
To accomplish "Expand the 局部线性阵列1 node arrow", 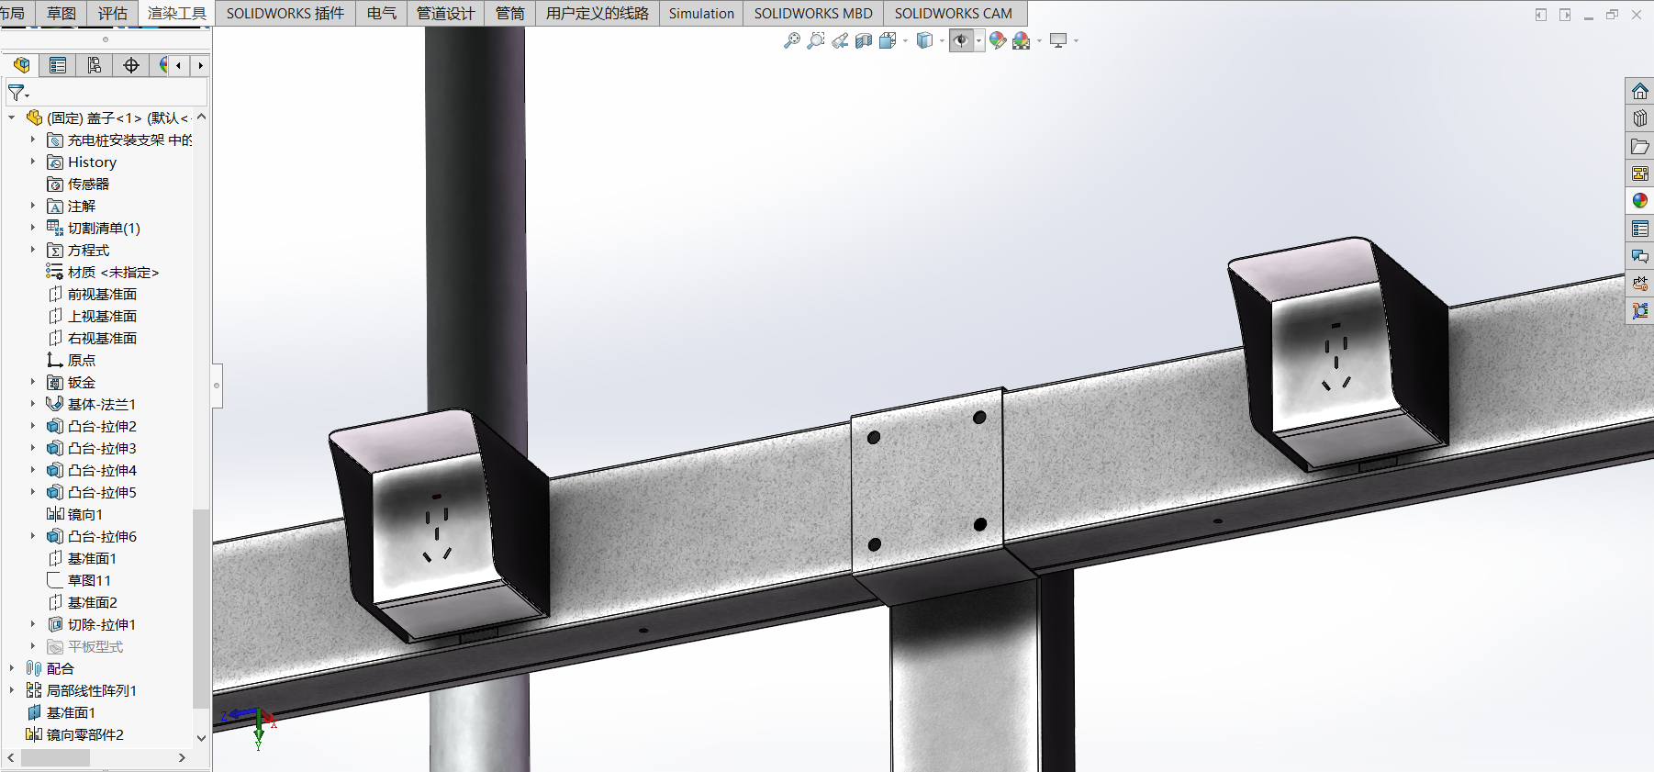I will tap(12, 690).
